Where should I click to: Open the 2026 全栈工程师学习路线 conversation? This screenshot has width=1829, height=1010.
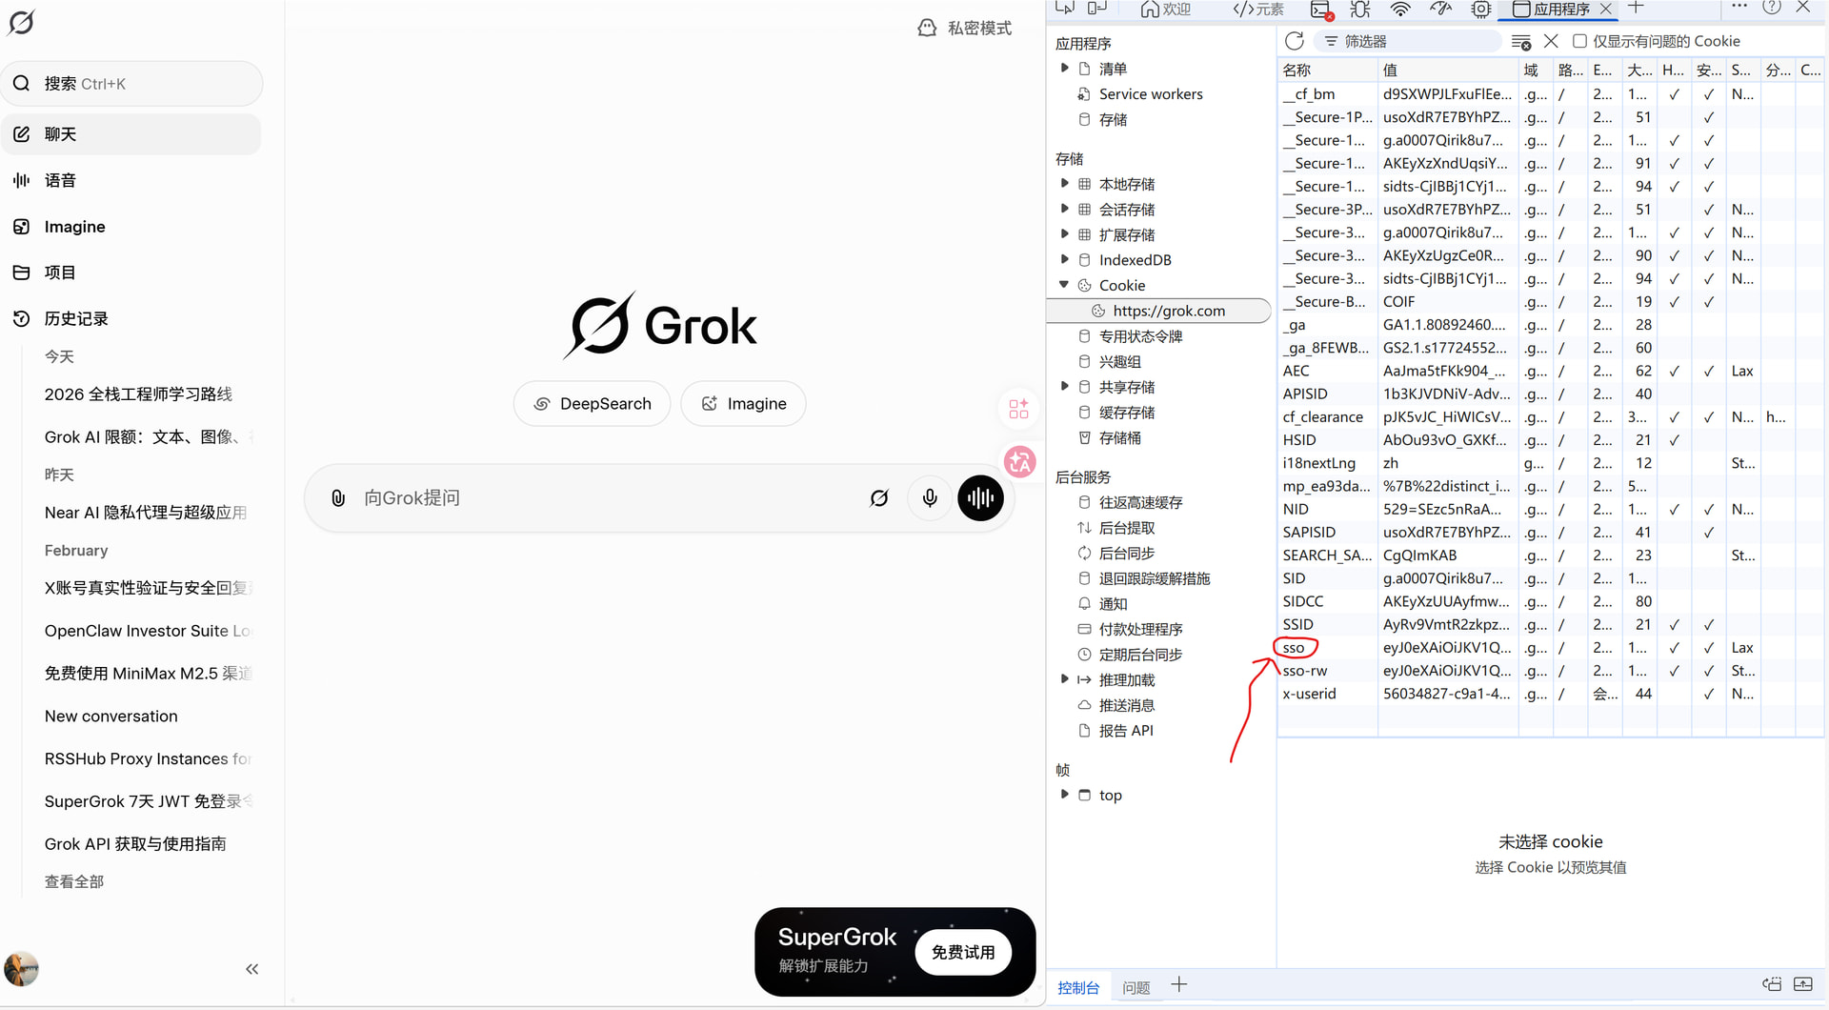click(139, 394)
